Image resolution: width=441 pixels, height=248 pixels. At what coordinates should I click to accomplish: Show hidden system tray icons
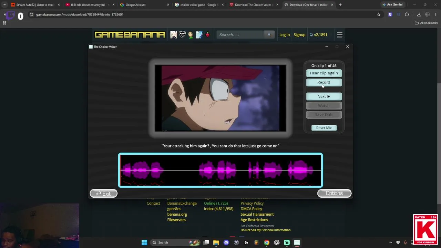(x=390, y=242)
